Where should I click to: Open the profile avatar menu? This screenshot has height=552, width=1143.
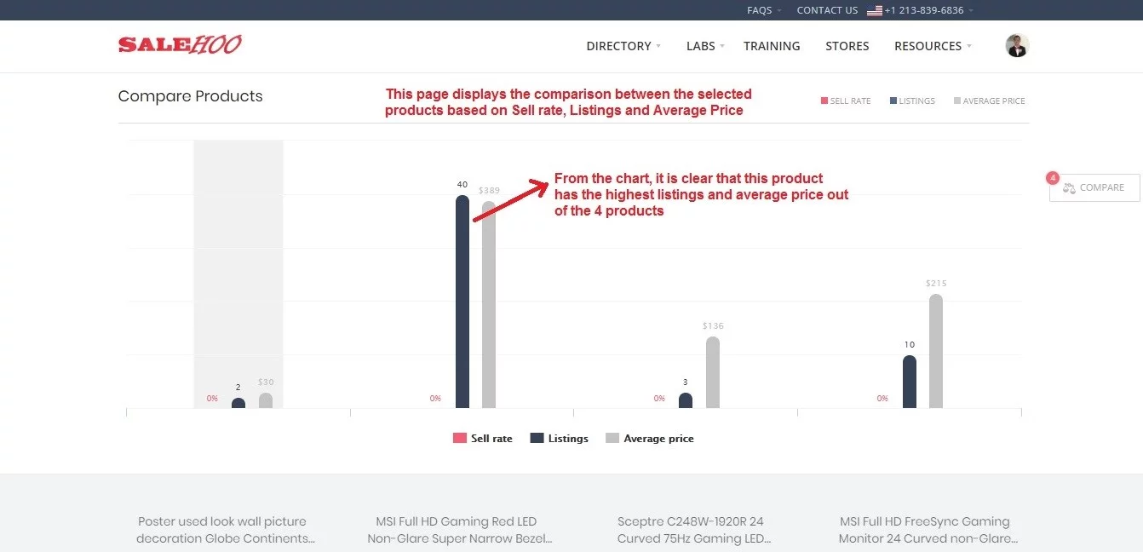[1015, 45]
